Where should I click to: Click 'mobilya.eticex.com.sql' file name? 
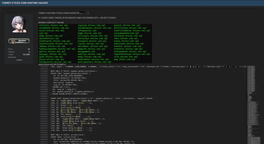pos(92,54)
